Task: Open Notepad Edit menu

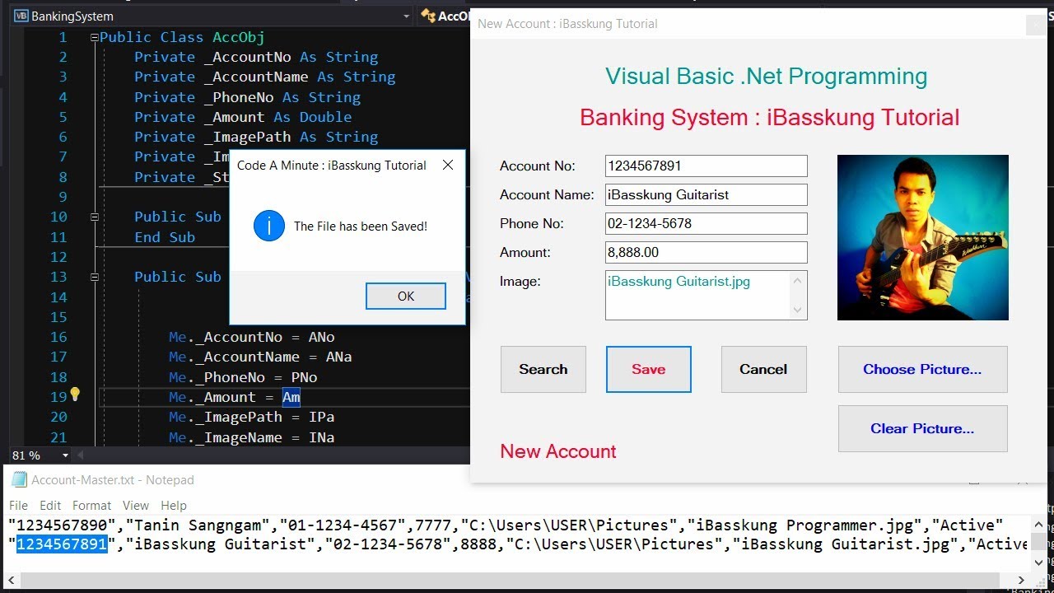Action: [x=50, y=505]
